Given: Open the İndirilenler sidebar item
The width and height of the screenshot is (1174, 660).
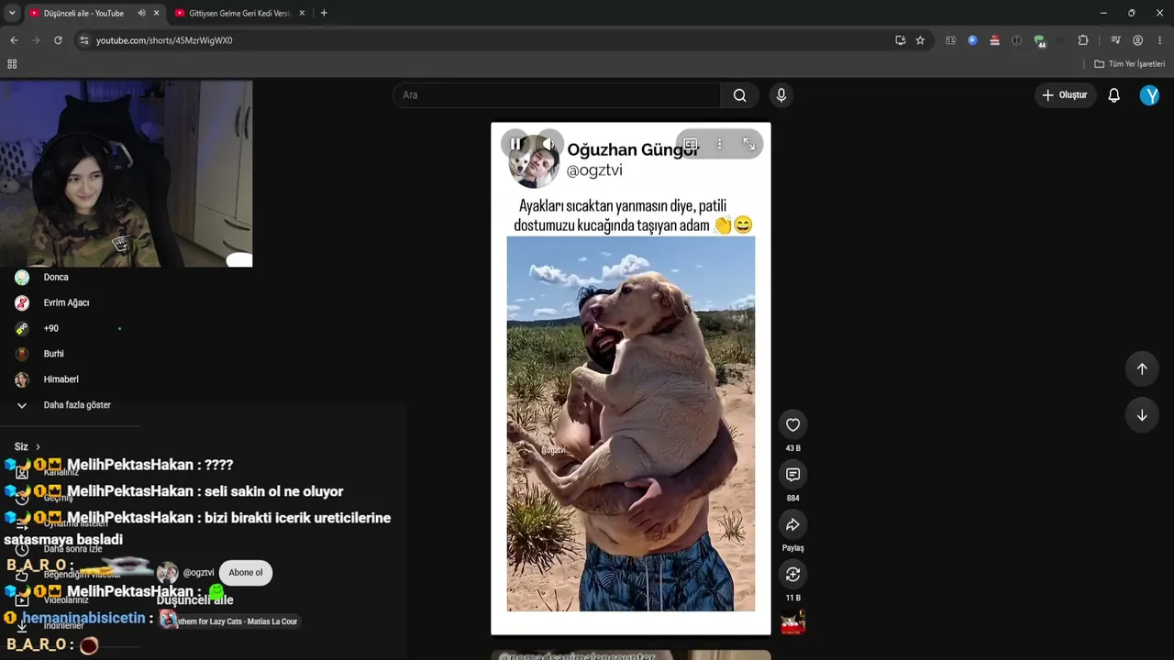Looking at the screenshot, I should [x=64, y=626].
